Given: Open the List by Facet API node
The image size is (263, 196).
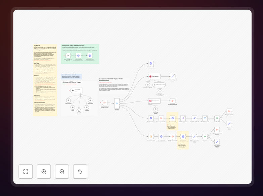Looking at the screenshot, I should pos(151,63).
